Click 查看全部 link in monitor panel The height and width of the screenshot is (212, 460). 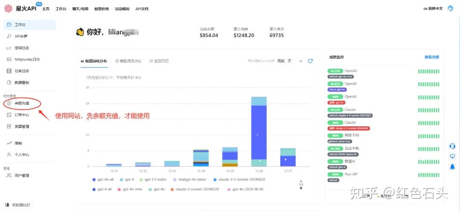tap(432, 57)
